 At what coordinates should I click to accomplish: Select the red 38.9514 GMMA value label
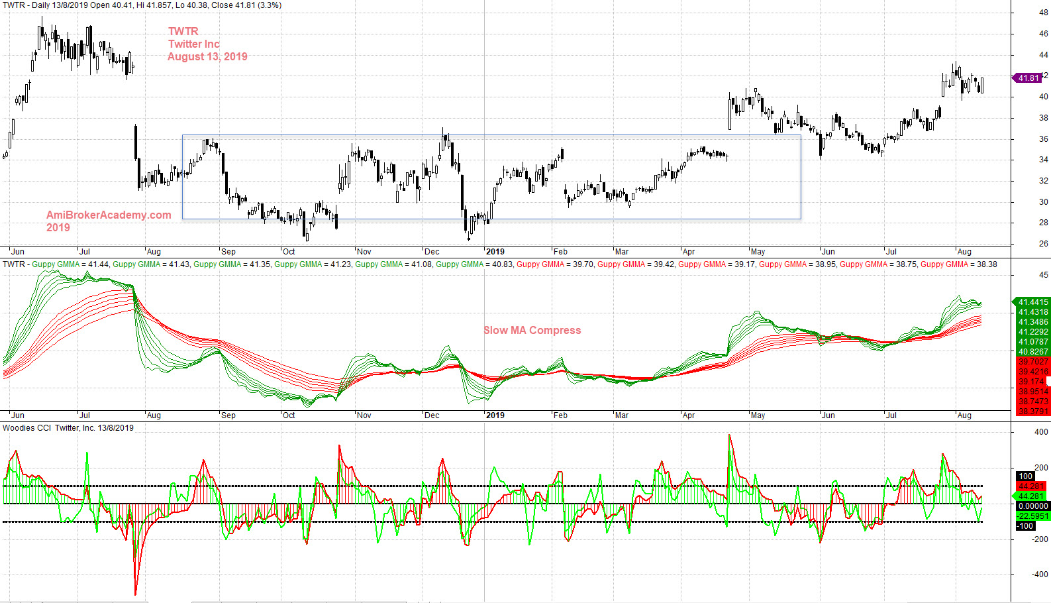(1032, 392)
